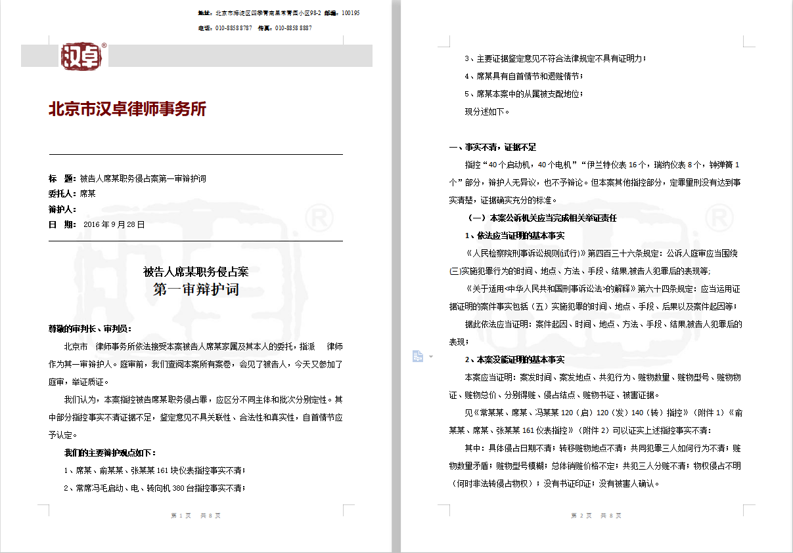Click the line starting 指控"40 个启动机
The image size is (793, 553).
603,165
